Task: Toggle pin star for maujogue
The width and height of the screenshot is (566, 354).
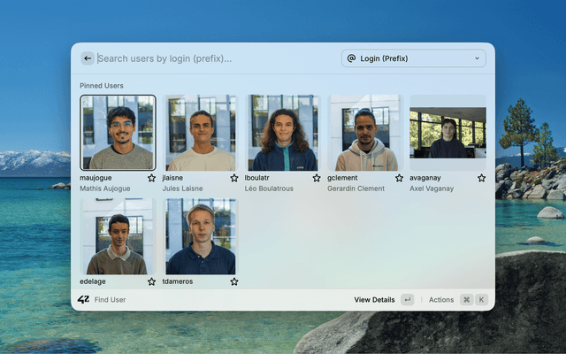Action: [x=151, y=178]
